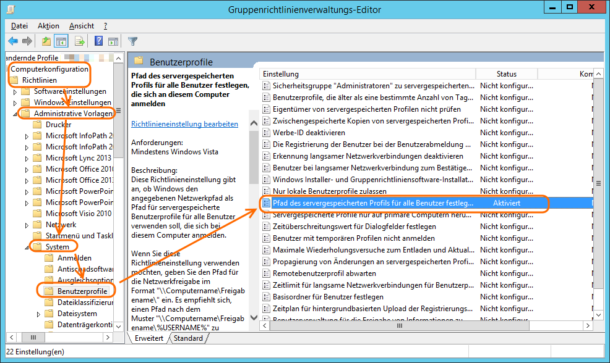
Task: Toggle the console tree show/hide icon
Action: tap(61, 41)
